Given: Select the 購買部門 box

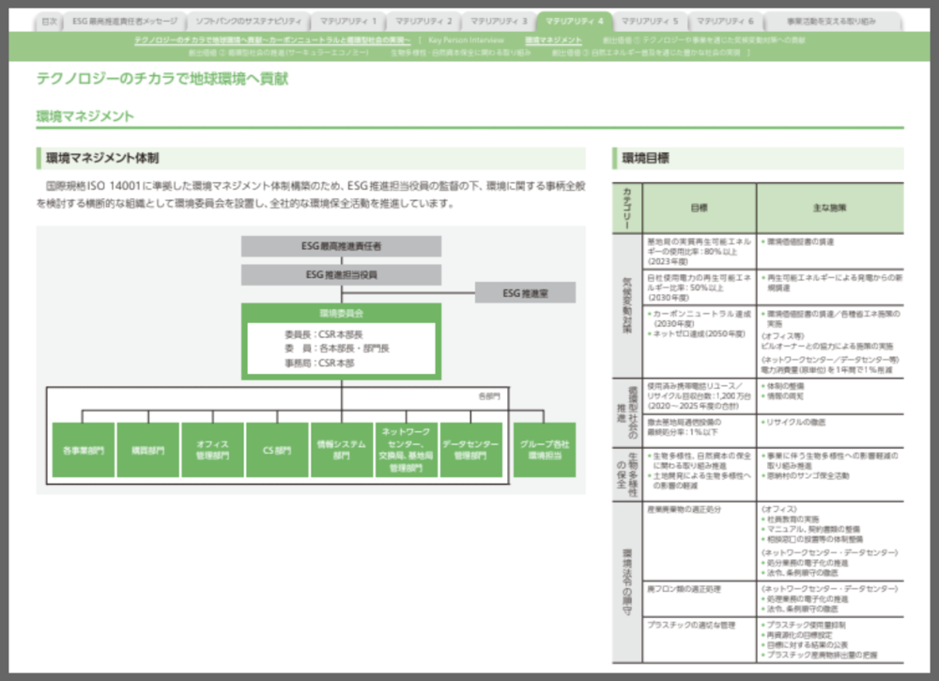Looking at the screenshot, I should pos(148,450).
